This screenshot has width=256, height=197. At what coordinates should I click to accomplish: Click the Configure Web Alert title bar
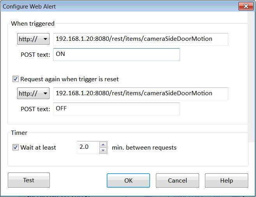click(117, 7)
